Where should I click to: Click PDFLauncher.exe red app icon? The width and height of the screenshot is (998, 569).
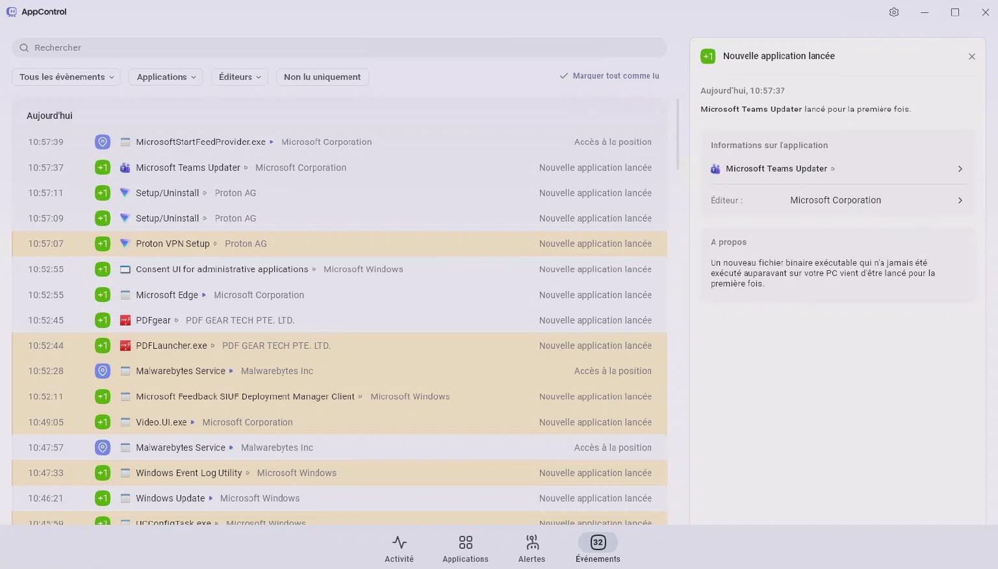click(125, 346)
